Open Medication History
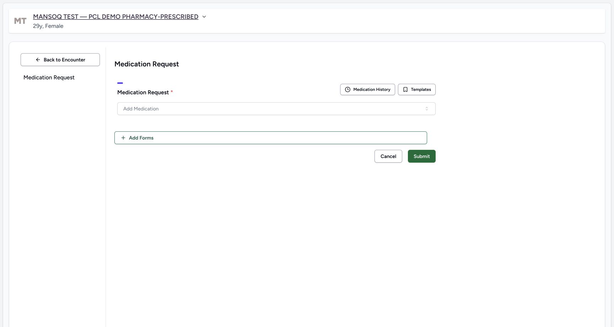The width and height of the screenshot is (614, 327). click(367, 89)
